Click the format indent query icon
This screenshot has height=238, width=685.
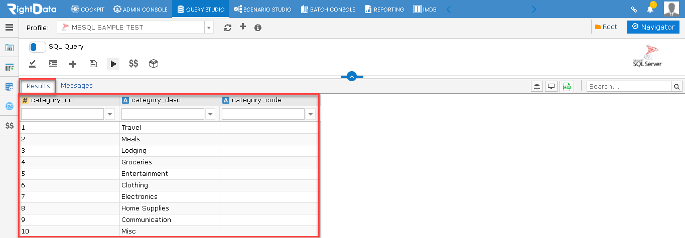click(53, 64)
